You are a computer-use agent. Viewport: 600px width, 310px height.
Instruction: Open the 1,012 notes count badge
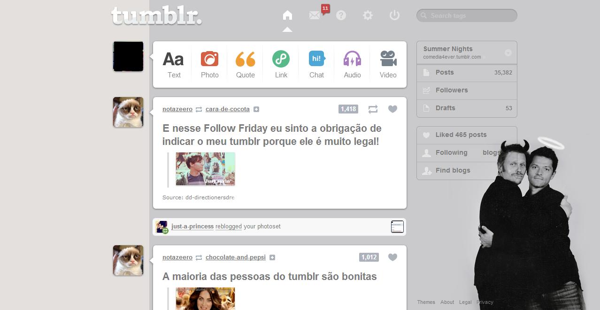(x=369, y=257)
